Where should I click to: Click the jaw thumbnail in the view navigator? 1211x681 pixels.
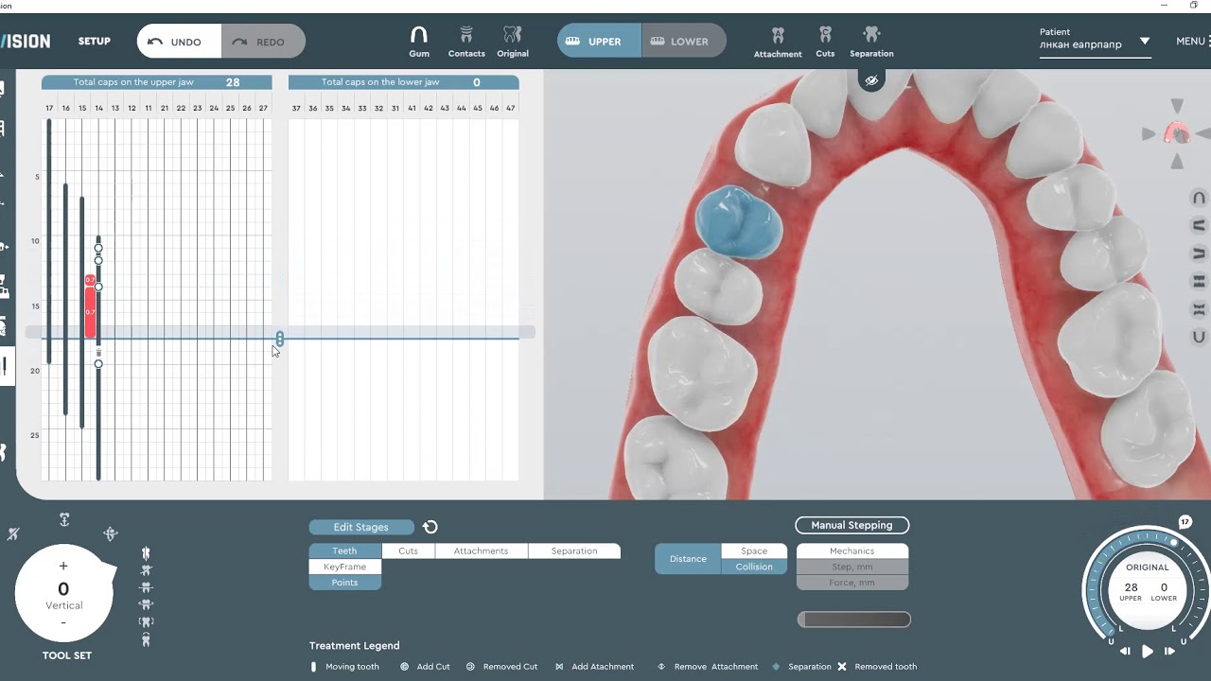[x=1177, y=133]
